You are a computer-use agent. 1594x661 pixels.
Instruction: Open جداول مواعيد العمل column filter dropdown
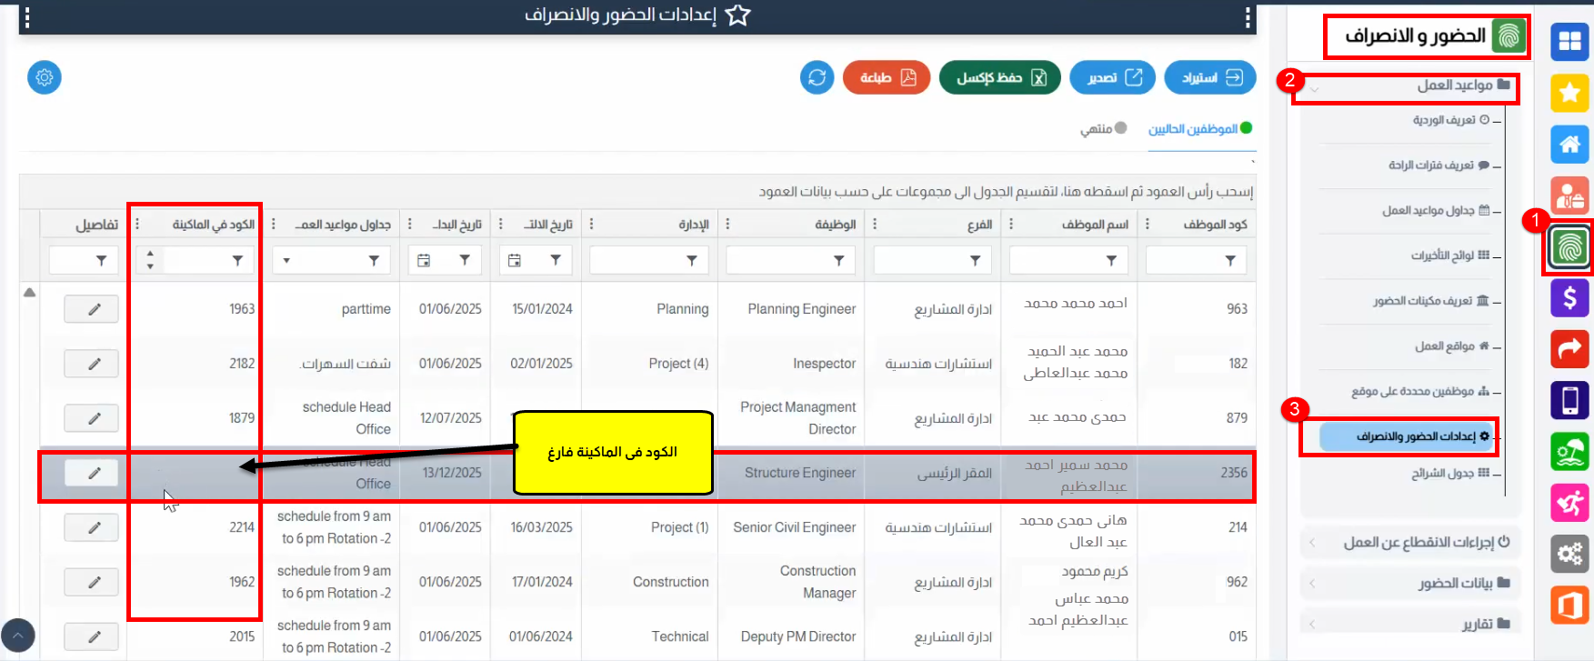click(x=287, y=261)
